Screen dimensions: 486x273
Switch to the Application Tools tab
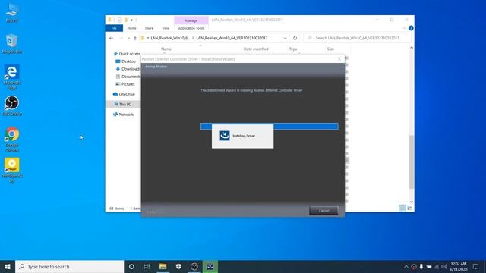191,28
